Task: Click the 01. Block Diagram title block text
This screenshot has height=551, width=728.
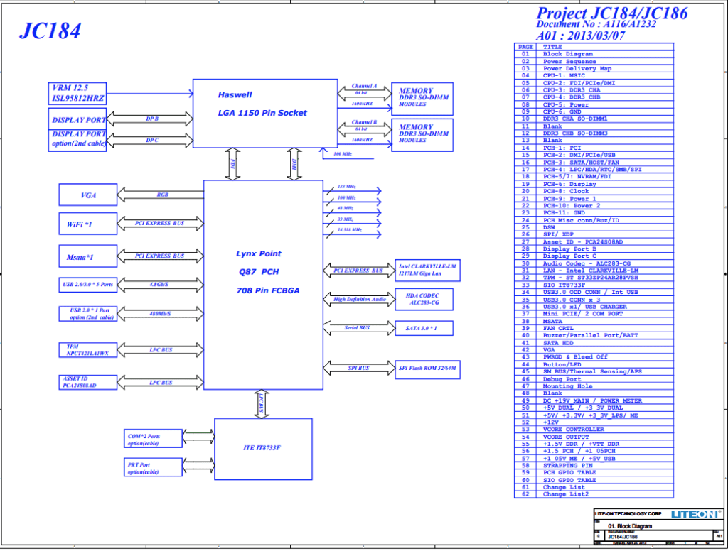Action: coord(630,526)
